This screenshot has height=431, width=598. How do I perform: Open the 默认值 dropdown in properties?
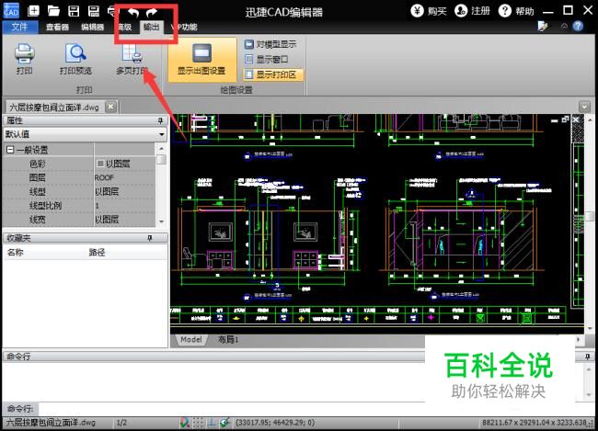pyautogui.click(x=161, y=134)
